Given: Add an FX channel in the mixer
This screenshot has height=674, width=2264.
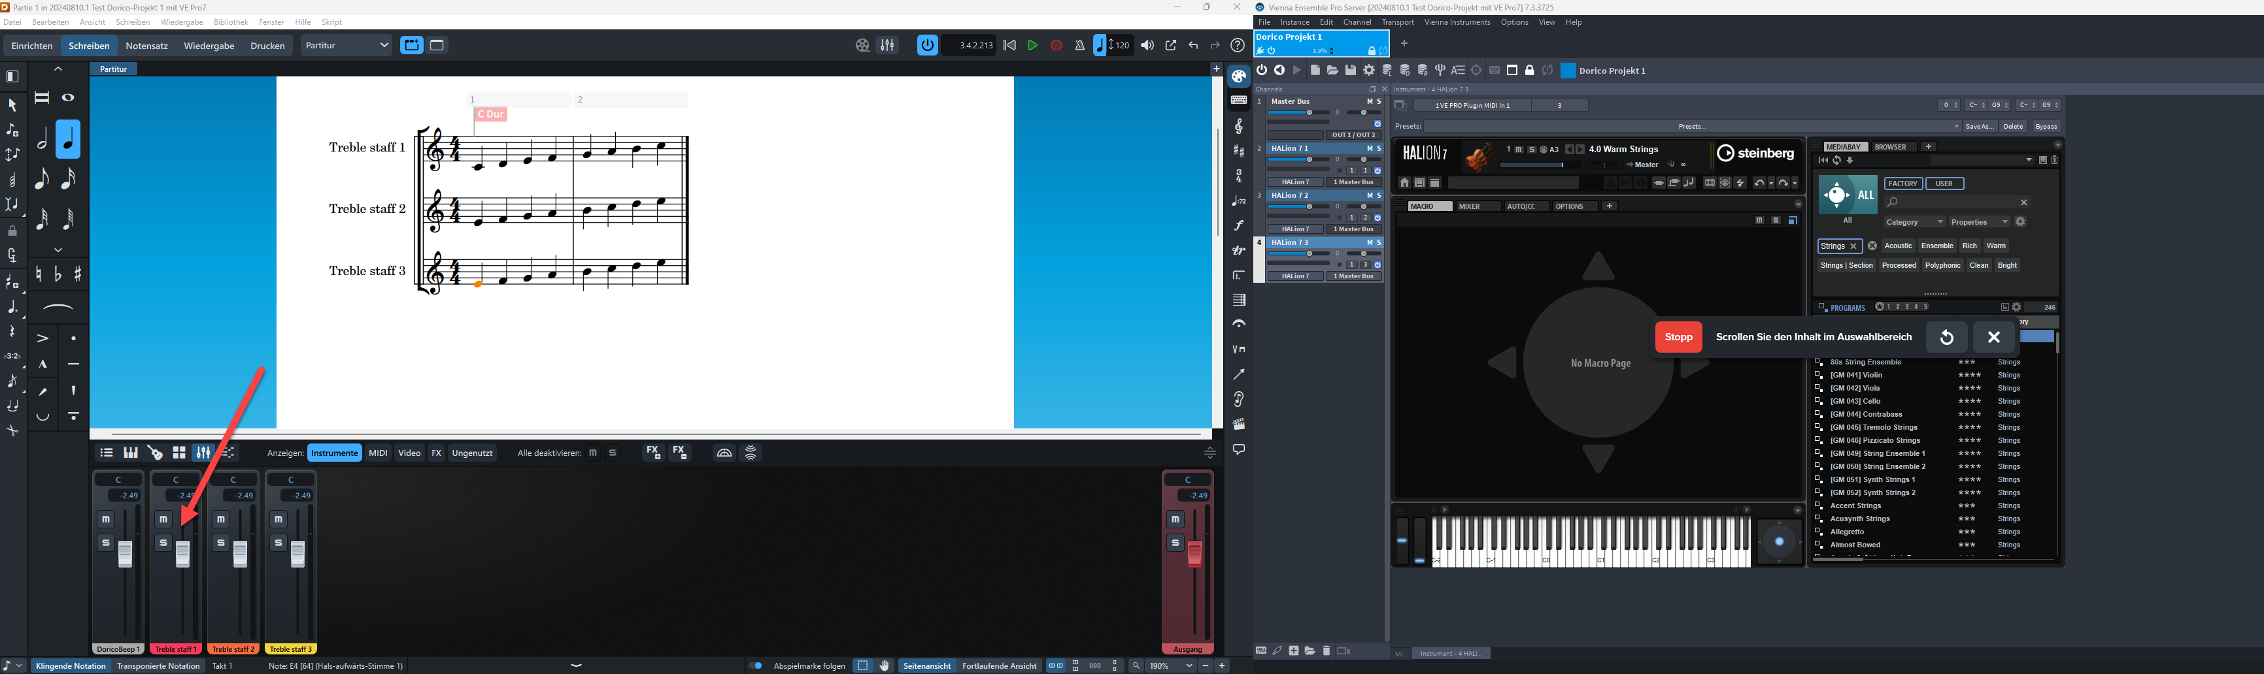Looking at the screenshot, I should [653, 453].
